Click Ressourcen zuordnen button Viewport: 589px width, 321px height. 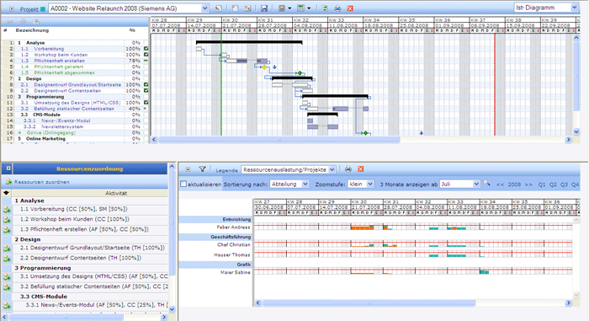pos(38,182)
